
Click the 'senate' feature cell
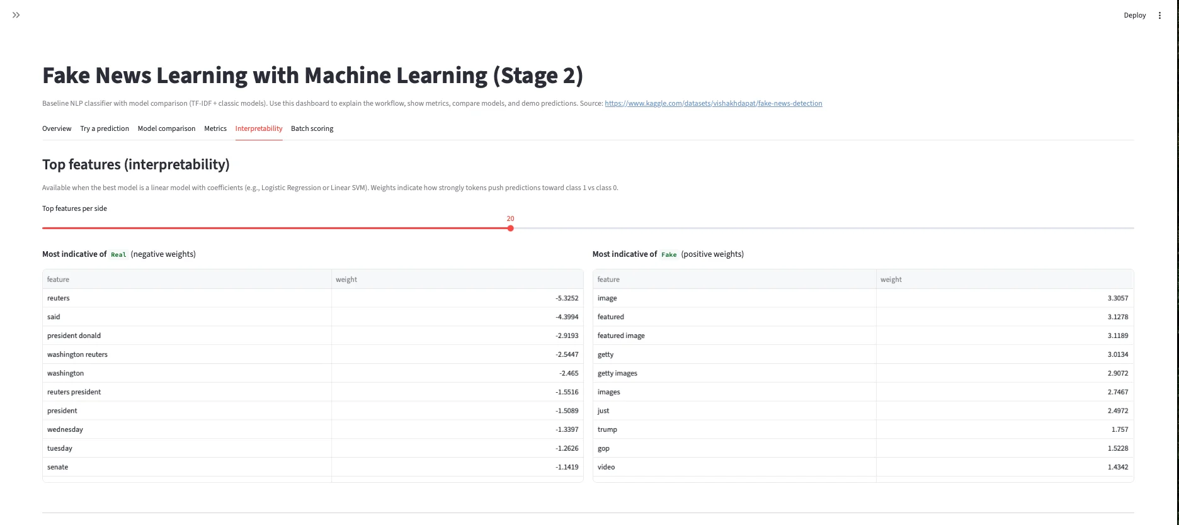(187, 467)
